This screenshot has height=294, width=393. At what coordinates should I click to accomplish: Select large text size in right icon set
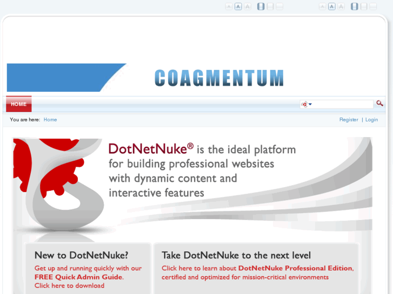point(341,6)
